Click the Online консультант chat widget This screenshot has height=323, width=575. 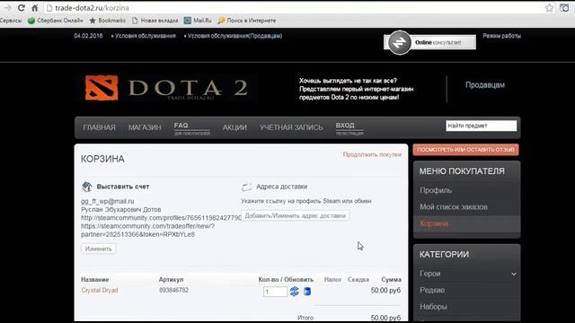click(x=429, y=42)
